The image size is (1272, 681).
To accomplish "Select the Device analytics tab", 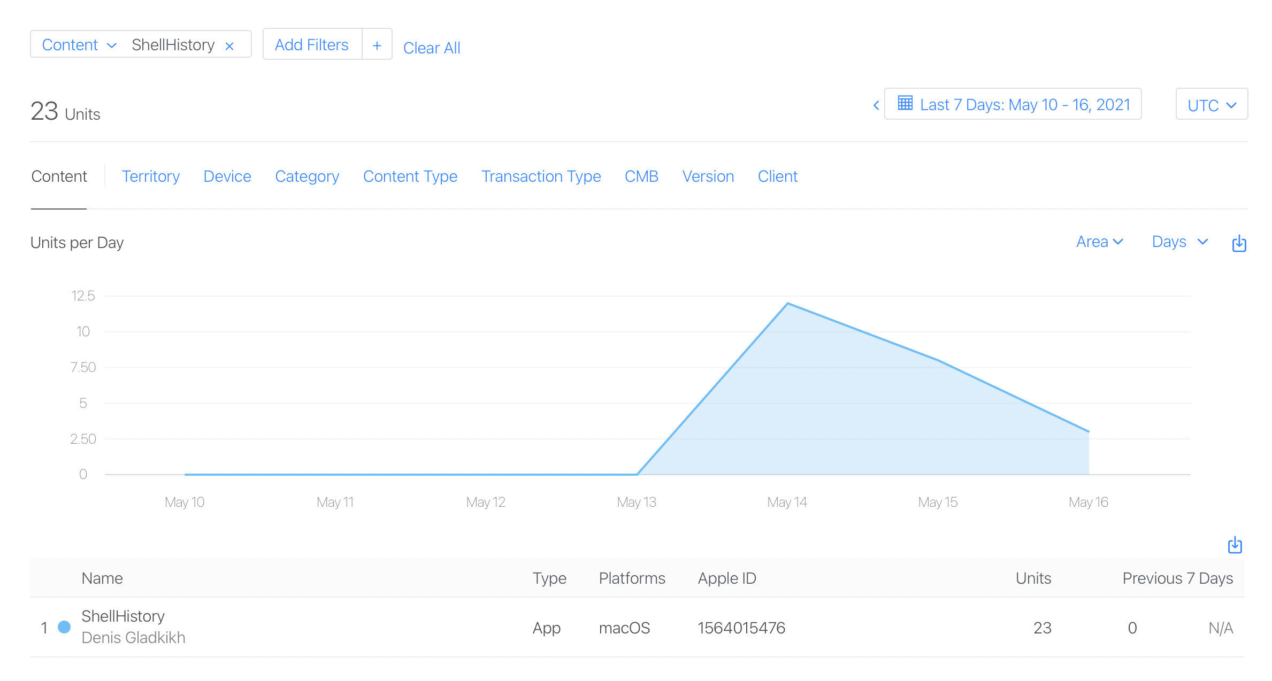I will tap(226, 176).
